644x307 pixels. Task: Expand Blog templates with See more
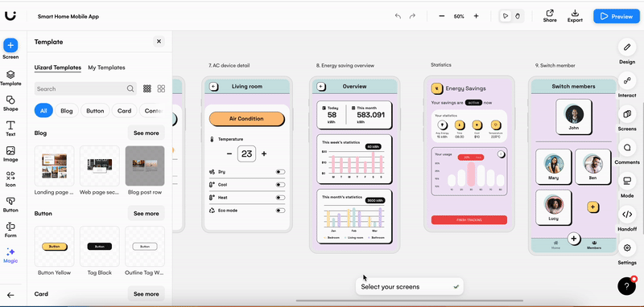point(146,133)
